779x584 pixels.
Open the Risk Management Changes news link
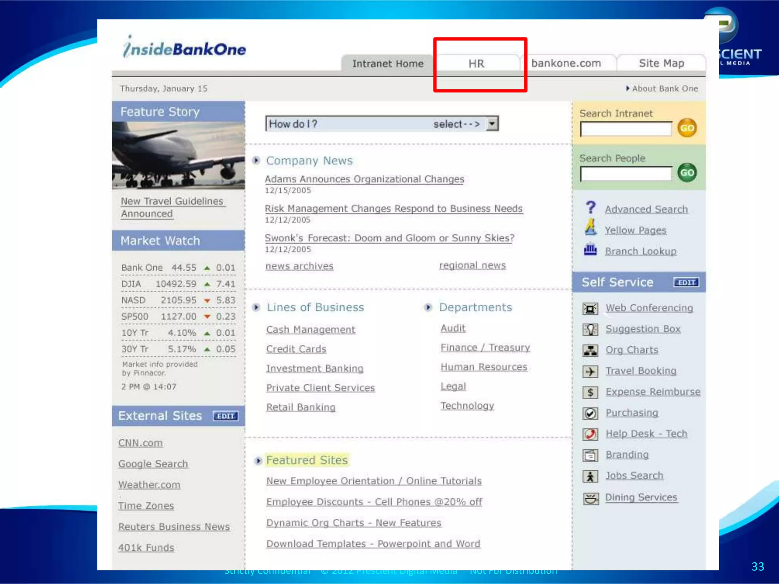(x=393, y=209)
